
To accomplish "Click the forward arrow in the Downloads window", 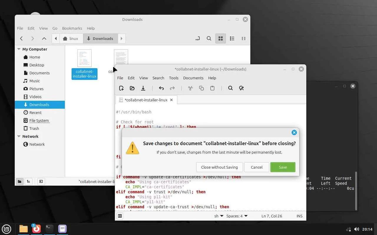I will pyautogui.click(x=32, y=38).
